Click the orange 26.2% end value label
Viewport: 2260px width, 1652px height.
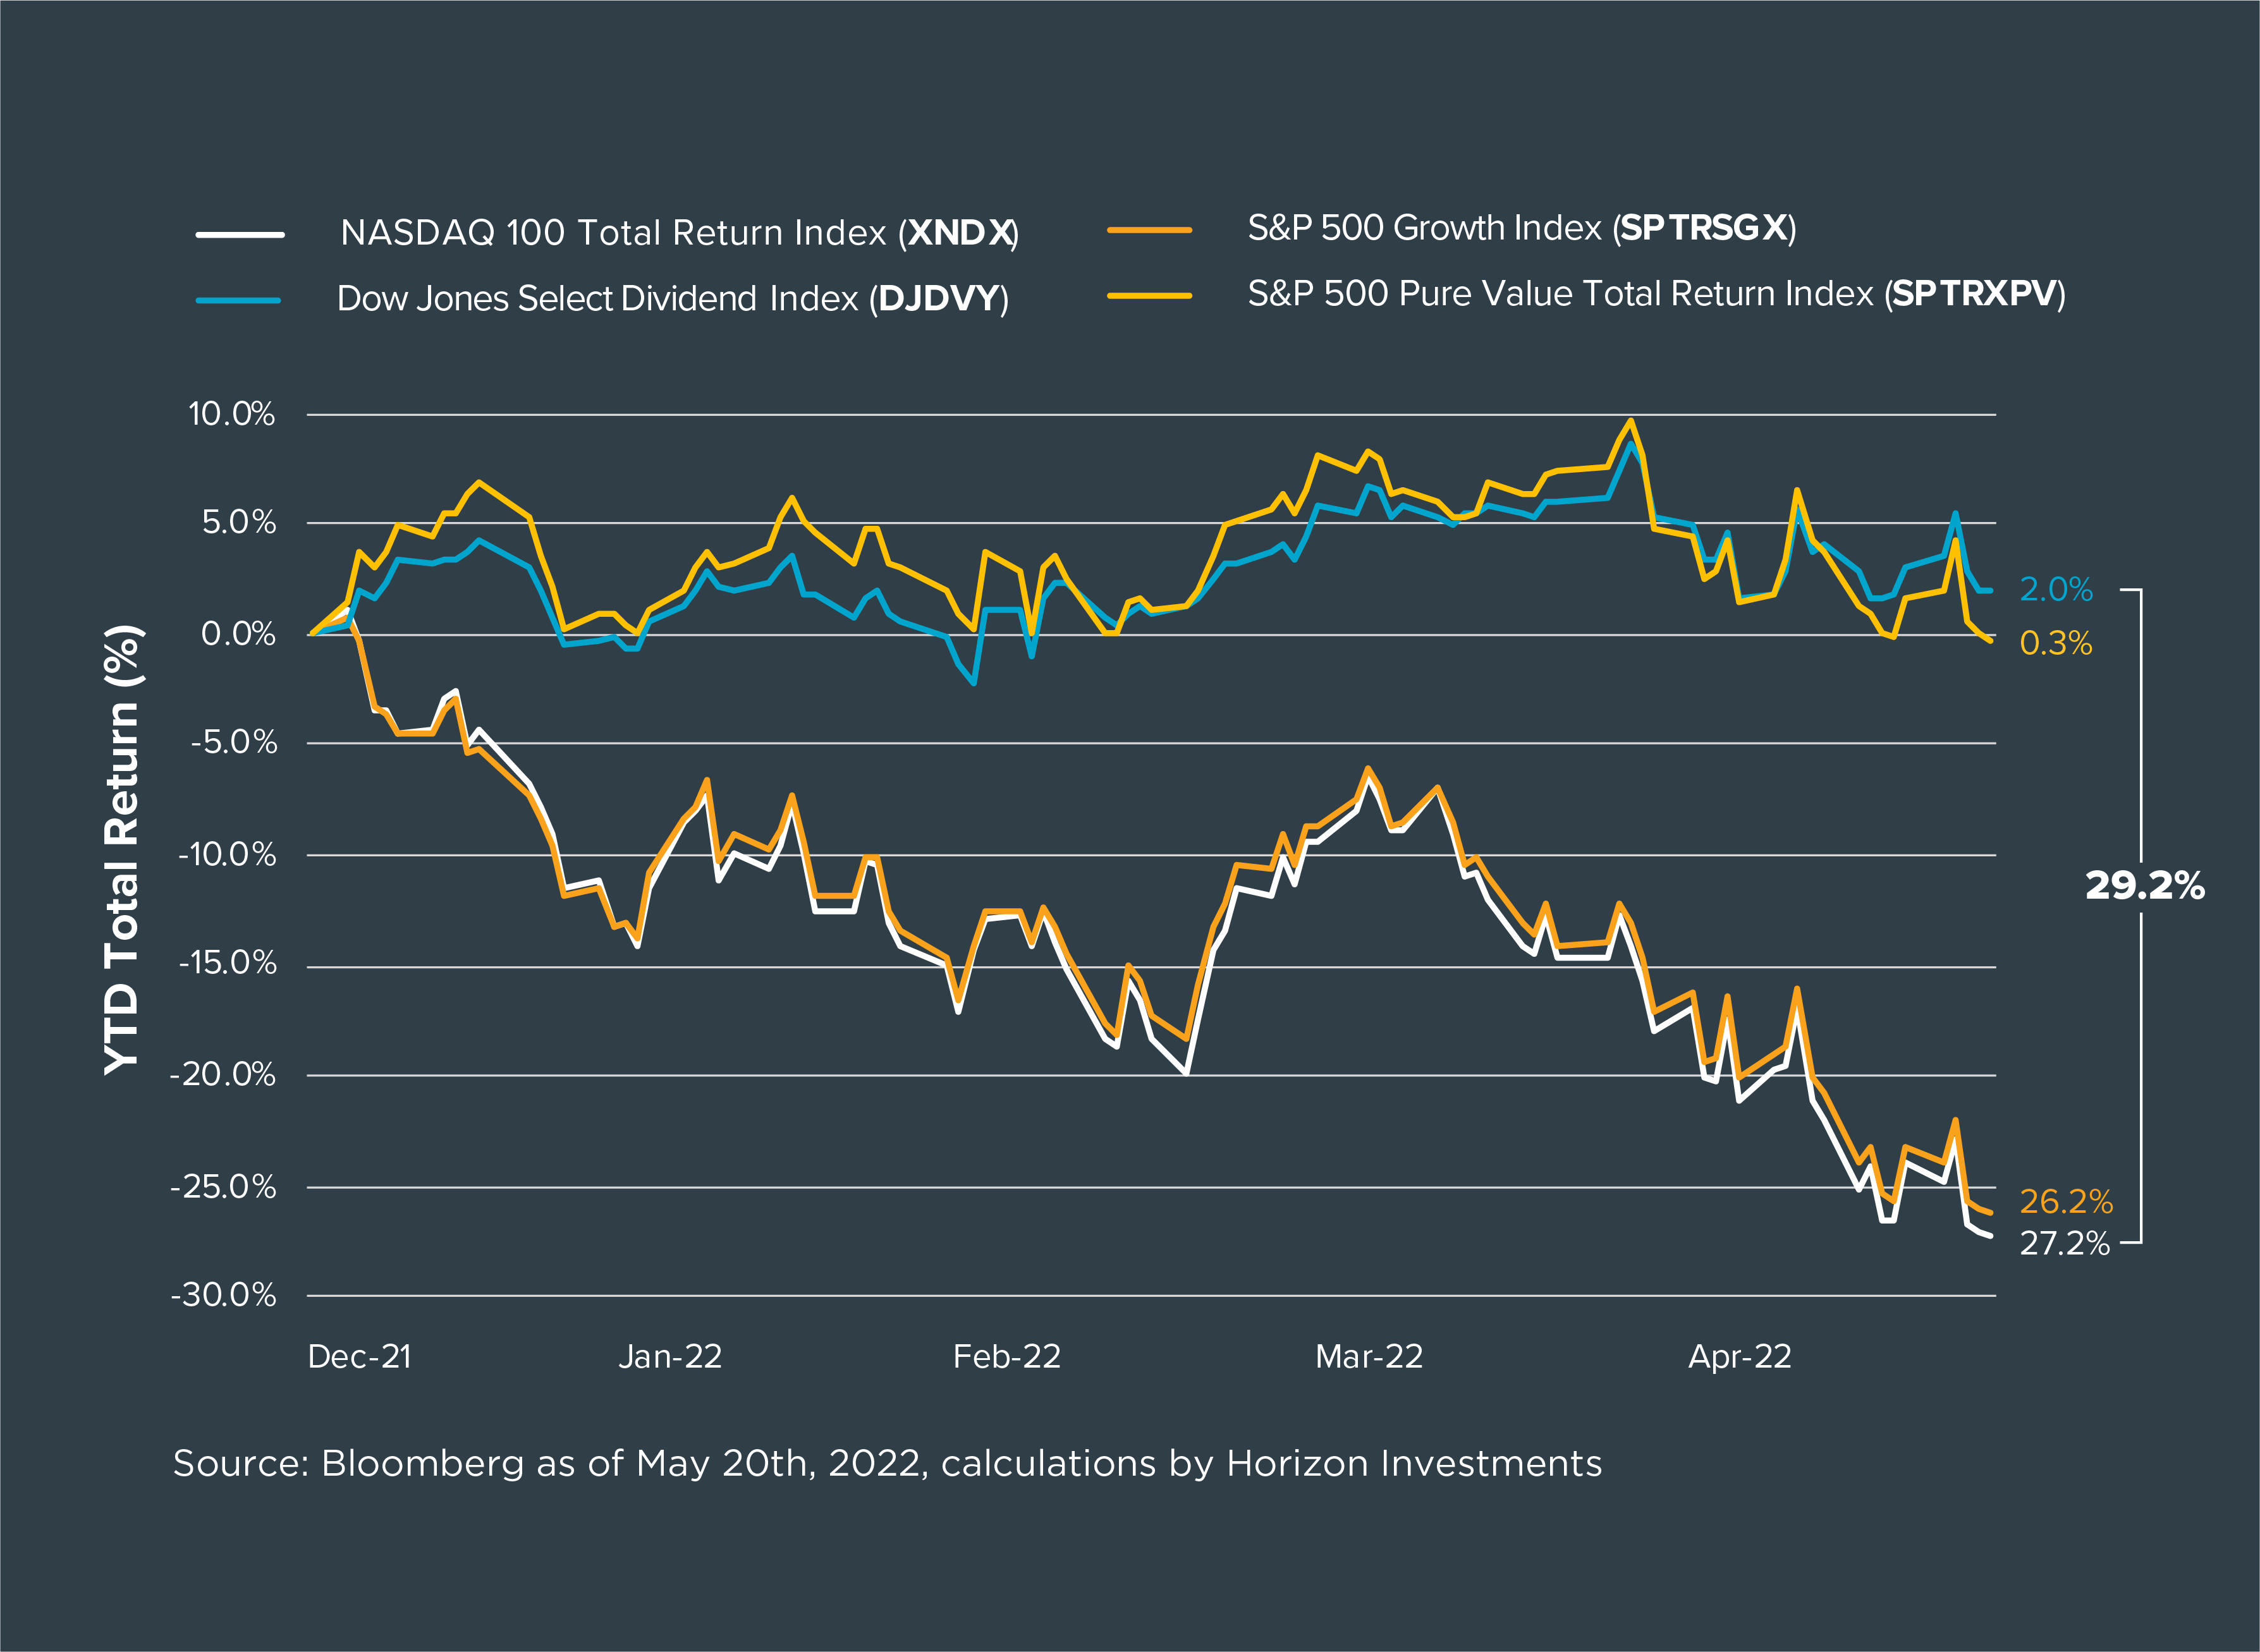[x=2066, y=1201]
